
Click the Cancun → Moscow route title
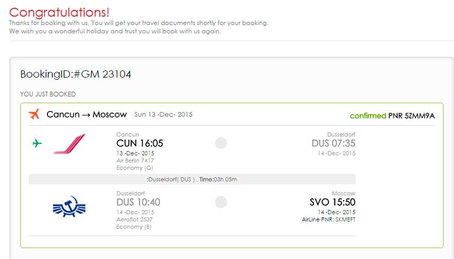pyautogui.click(x=87, y=114)
